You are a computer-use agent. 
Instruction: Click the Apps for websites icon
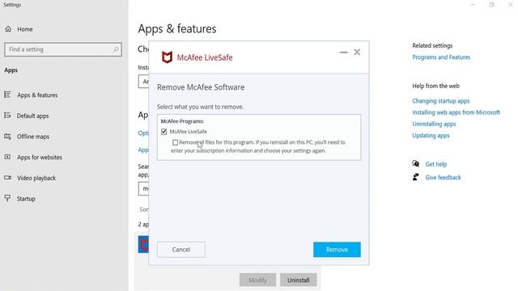[x=7, y=157]
